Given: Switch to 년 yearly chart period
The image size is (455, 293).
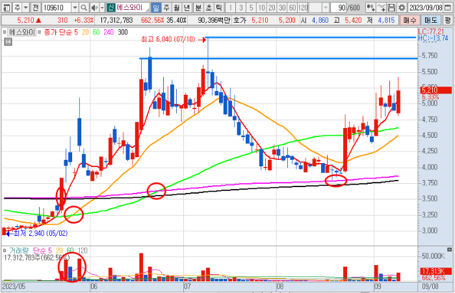Looking at the screenshot, I should pyautogui.click(x=187, y=7).
